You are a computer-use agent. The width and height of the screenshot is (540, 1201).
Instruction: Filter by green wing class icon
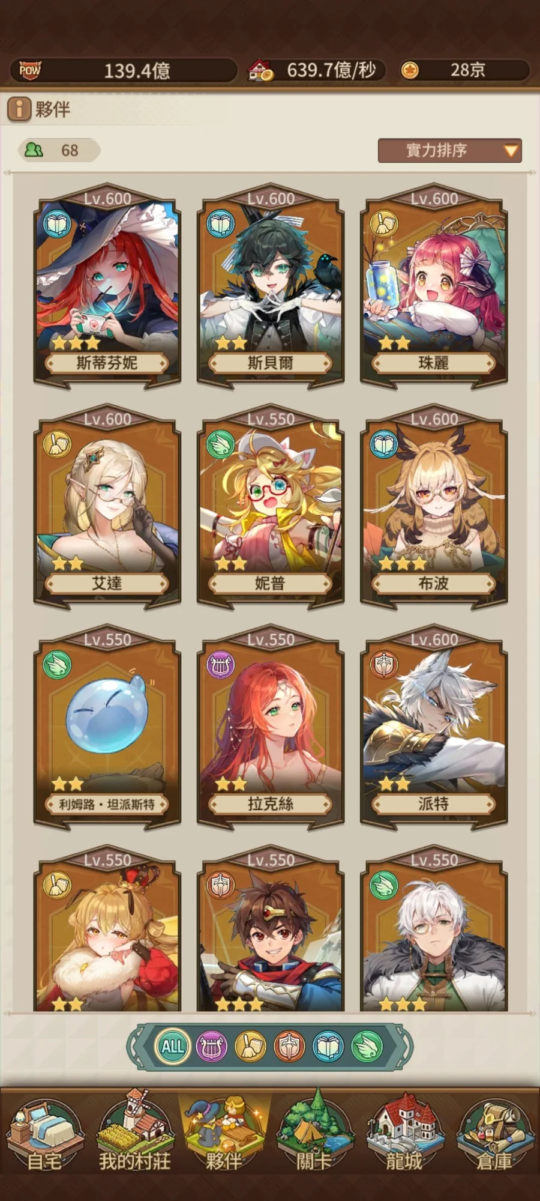click(x=367, y=1047)
